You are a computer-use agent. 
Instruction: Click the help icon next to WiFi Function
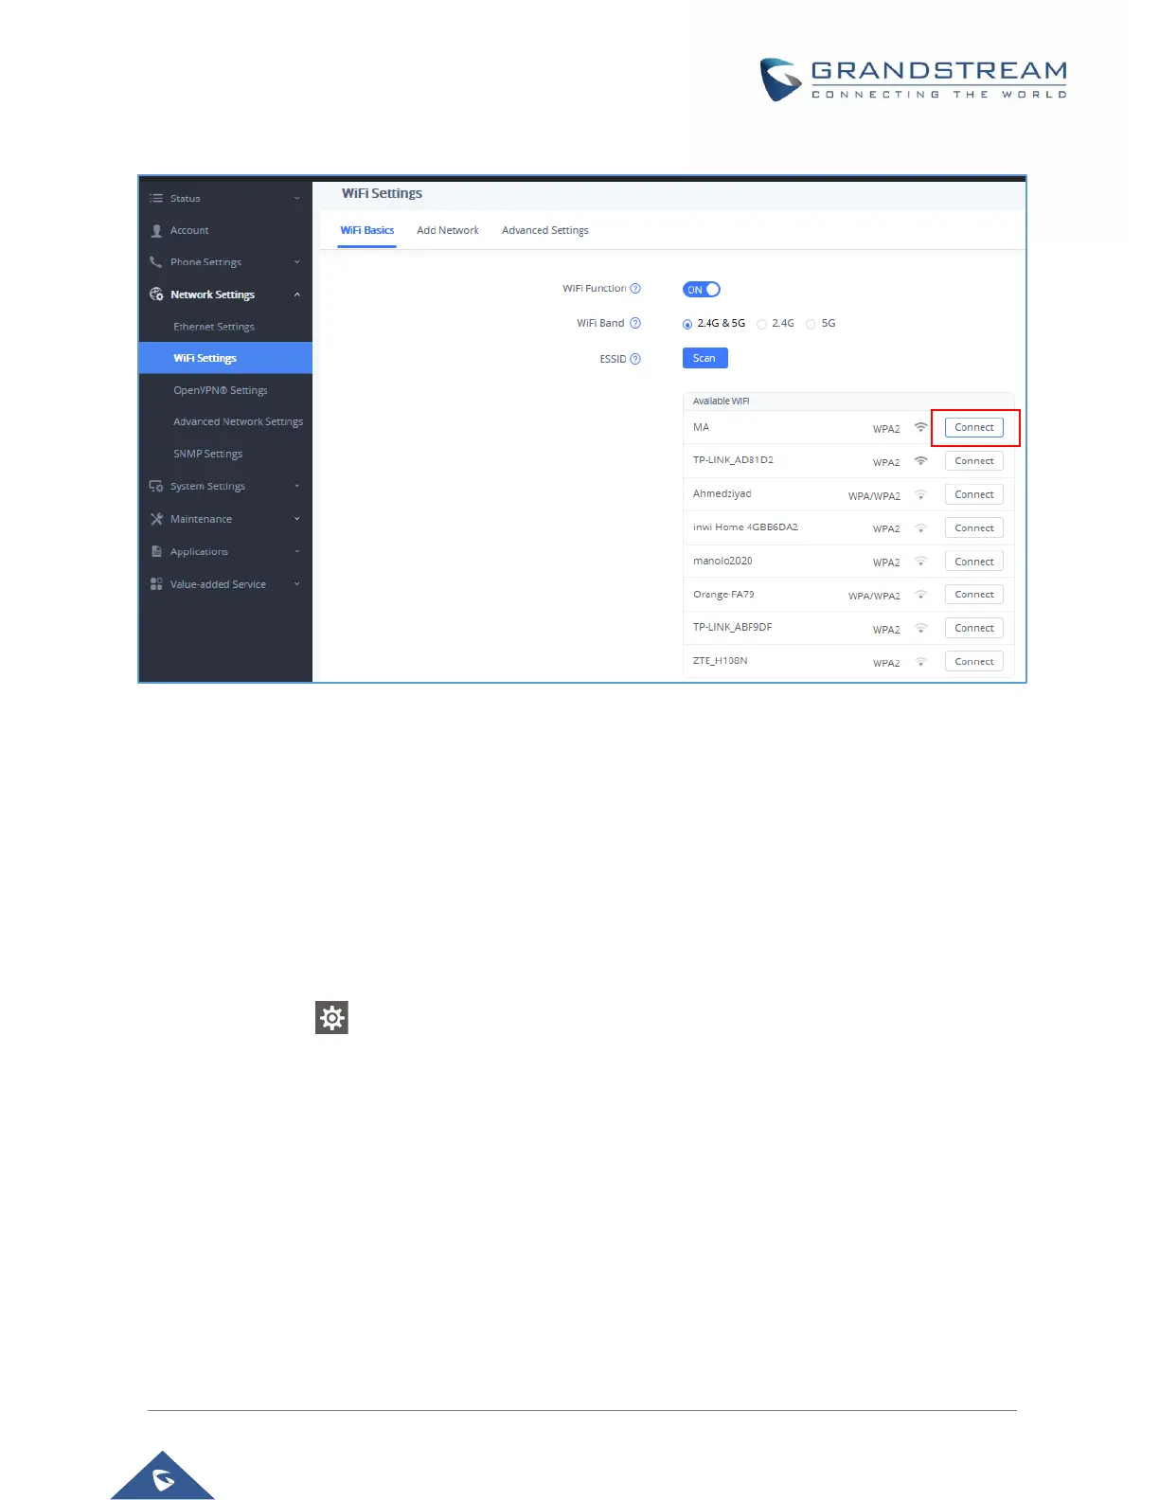point(635,289)
